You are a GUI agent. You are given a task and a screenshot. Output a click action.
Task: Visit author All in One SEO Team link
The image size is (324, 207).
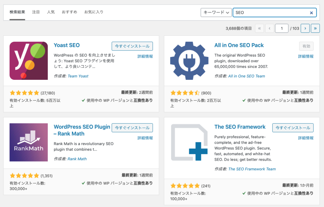(246, 76)
